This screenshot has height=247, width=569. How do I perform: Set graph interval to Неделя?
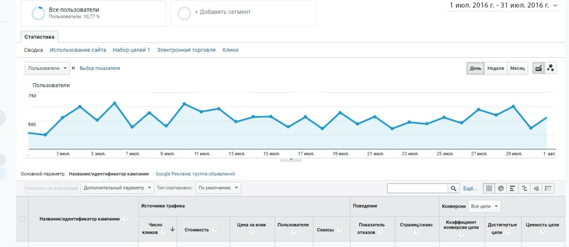pos(496,68)
